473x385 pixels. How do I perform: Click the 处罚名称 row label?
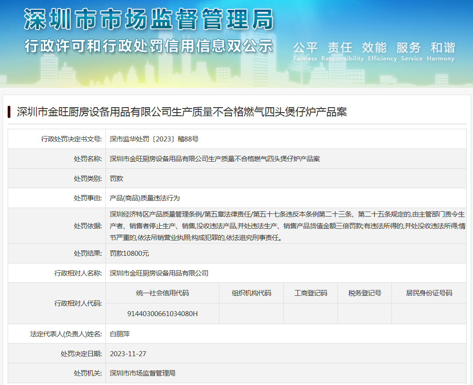[88, 159]
